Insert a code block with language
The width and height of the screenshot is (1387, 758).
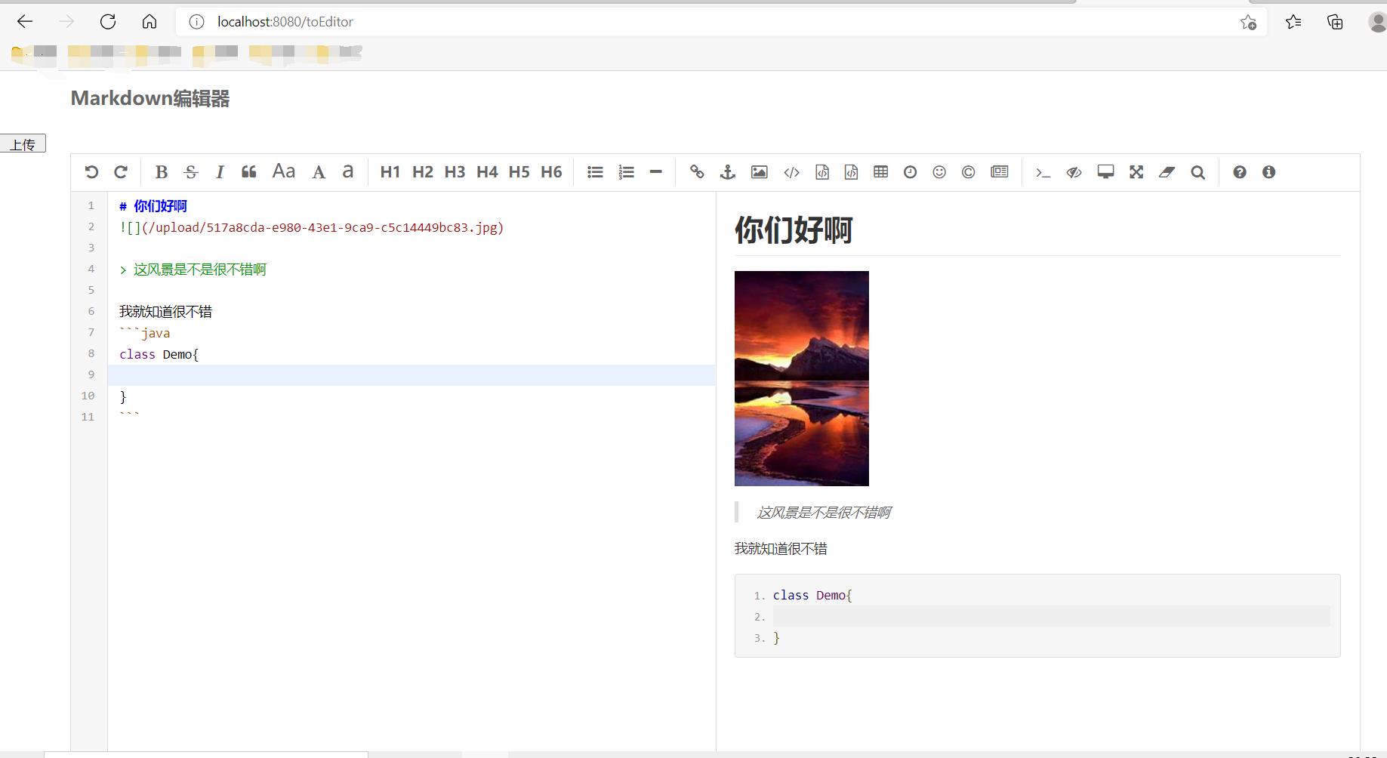click(x=851, y=172)
